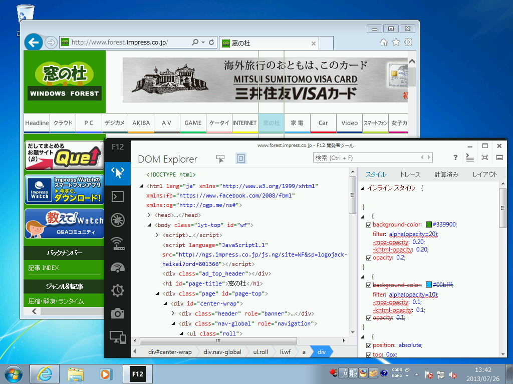Close the 窓の杜 browser tab
Screen dimensions: 513x384
tap(314, 43)
